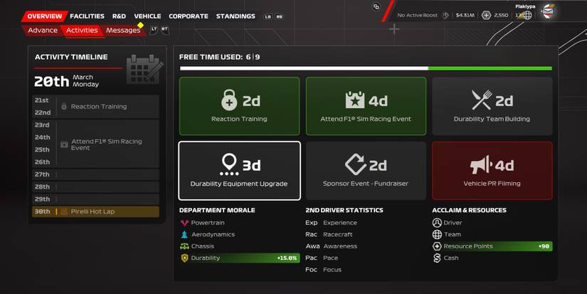Select the 28th timeline day row

click(x=95, y=187)
